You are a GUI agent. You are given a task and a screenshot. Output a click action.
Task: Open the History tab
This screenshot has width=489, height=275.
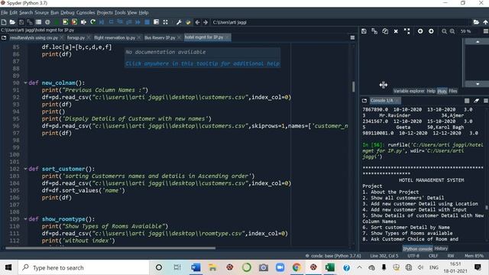tap(441, 248)
